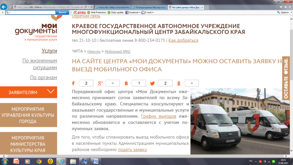Click the Avira toolbar logo
Image resolution: width=293 pixels, height=165 pixels.
coord(80,13)
